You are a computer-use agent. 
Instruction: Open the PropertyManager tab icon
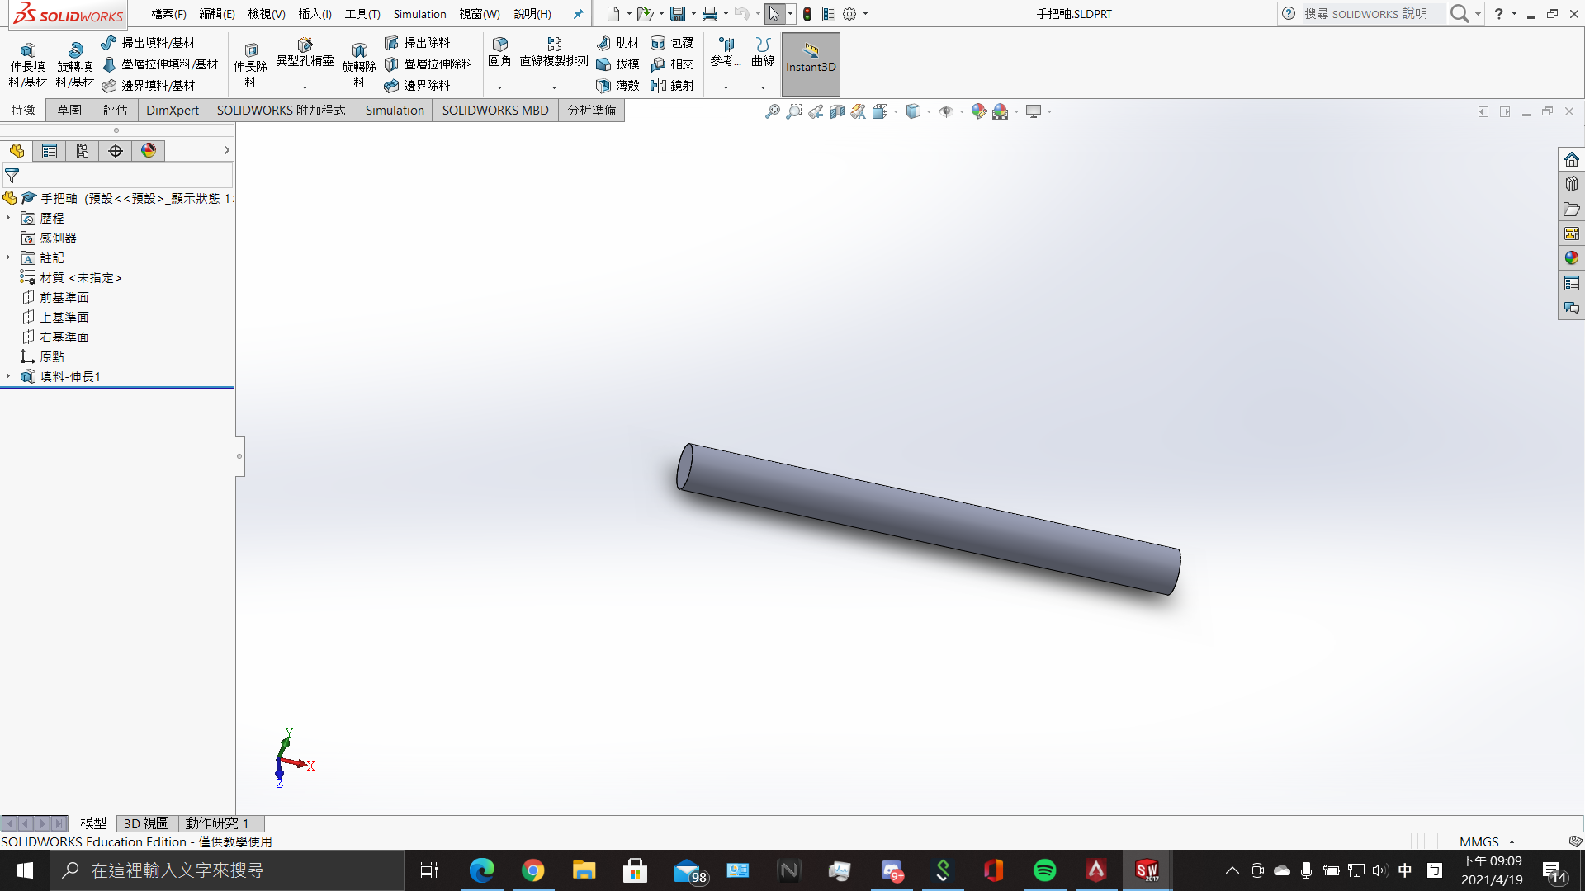click(50, 151)
